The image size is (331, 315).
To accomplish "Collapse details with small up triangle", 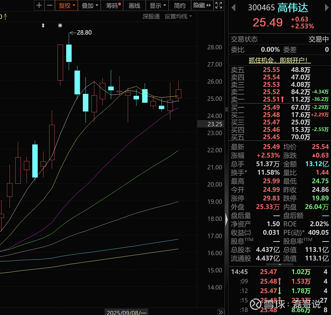I will pos(280,264).
